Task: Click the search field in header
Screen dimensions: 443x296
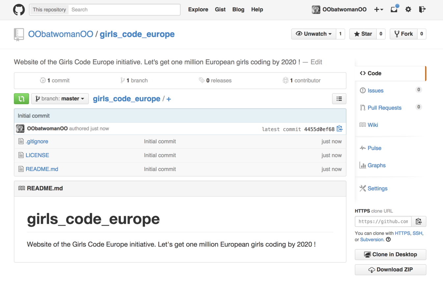Action: tap(124, 10)
